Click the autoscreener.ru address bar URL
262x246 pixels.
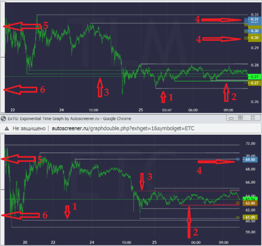click(123, 128)
